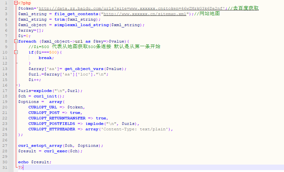Screen dimensions: 284x172
Task: Click the implode function name
Action: 94,124
